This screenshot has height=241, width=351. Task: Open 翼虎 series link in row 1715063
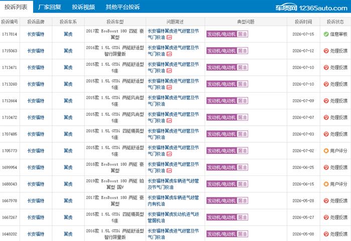pos(68,51)
